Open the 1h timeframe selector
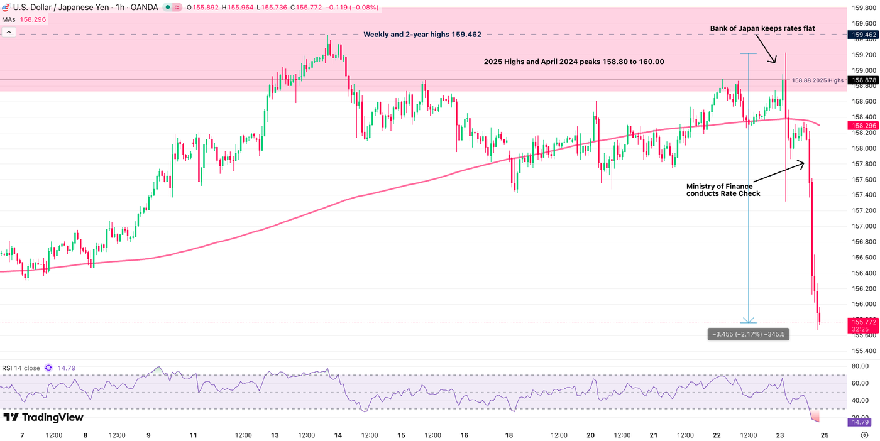 pyautogui.click(x=118, y=7)
